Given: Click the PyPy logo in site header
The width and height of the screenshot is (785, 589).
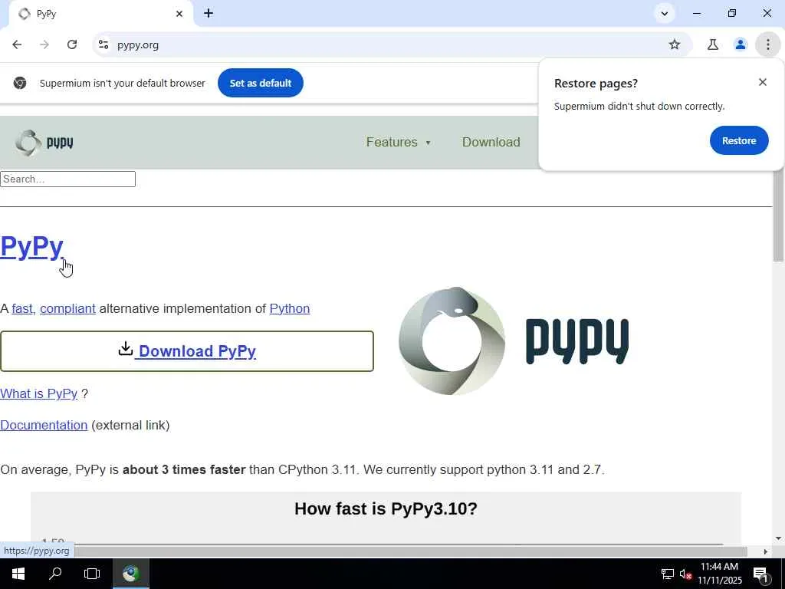Looking at the screenshot, I should pyautogui.click(x=44, y=143).
